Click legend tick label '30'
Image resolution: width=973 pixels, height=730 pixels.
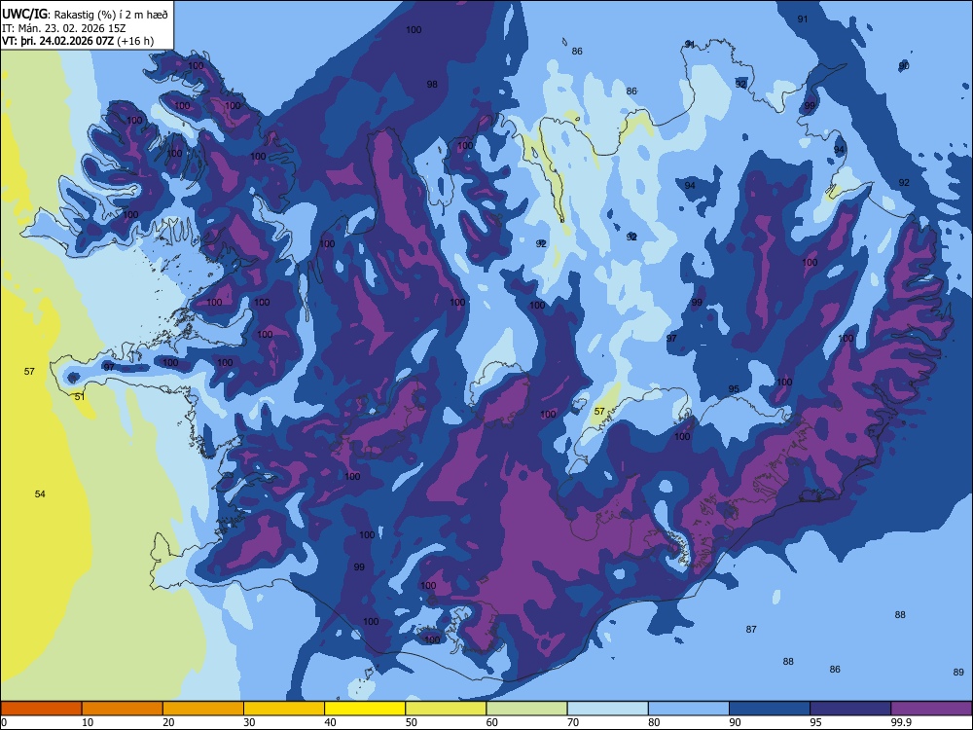coord(249,722)
